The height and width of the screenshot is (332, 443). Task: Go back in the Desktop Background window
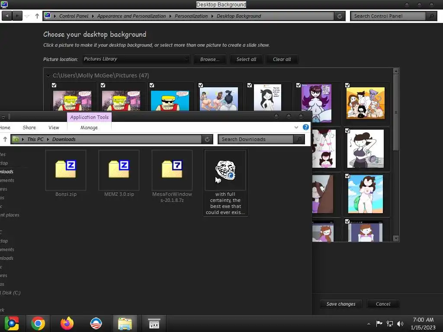click(x=7, y=16)
